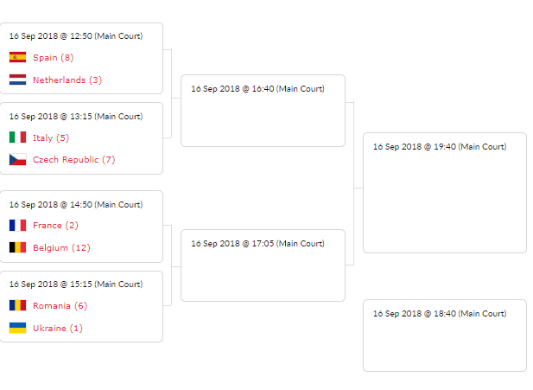Open the Czech Republic (7) link
533x390 pixels.
pos(73,160)
